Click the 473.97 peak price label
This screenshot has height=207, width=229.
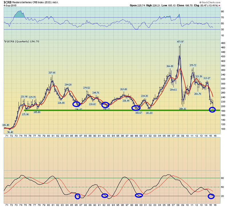click(x=180, y=42)
